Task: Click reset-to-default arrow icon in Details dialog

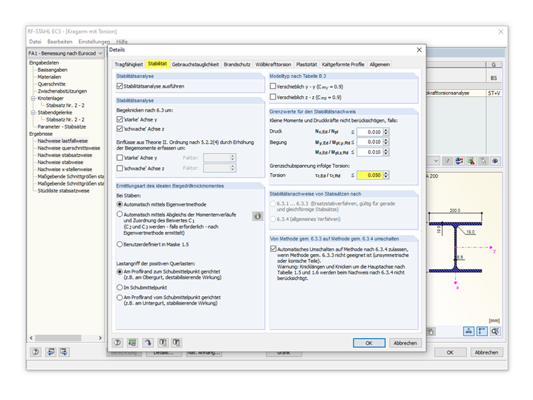Action: (147, 342)
